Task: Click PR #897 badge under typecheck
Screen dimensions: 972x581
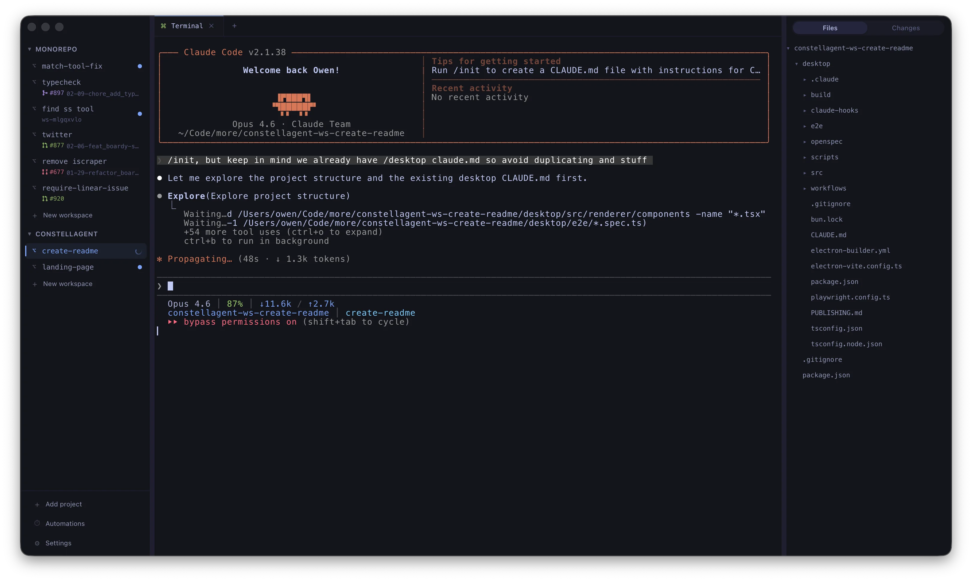Action: 53,93
